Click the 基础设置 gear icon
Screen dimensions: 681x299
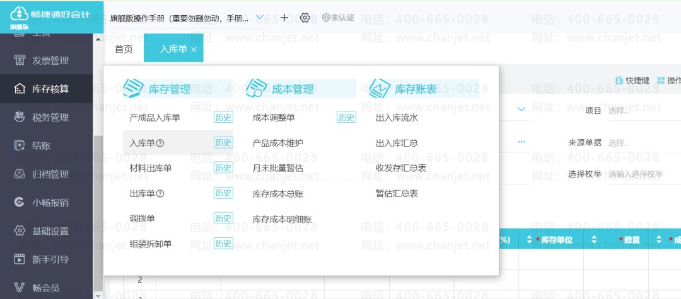19,231
